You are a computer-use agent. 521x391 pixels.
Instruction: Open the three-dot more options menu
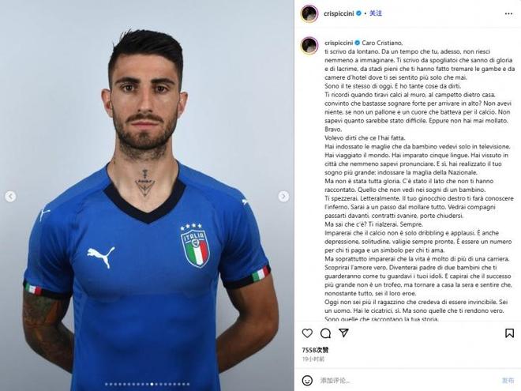click(508, 13)
